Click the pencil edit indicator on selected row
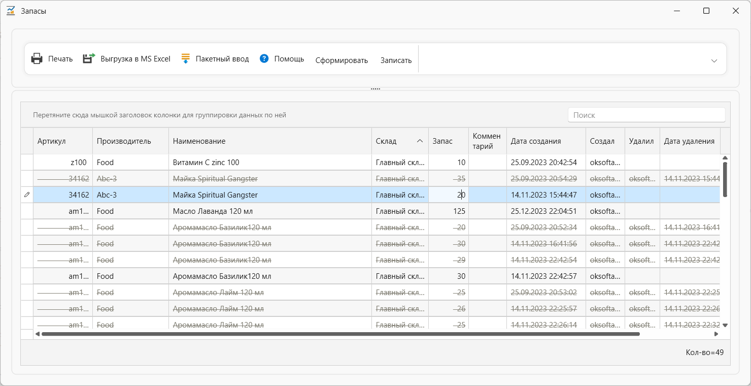751x386 pixels. [x=27, y=195]
